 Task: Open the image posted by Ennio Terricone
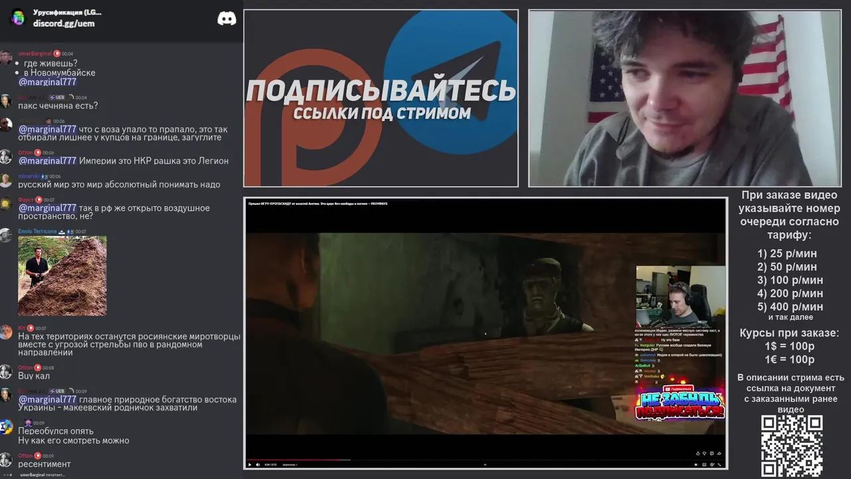tap(62, 275)
